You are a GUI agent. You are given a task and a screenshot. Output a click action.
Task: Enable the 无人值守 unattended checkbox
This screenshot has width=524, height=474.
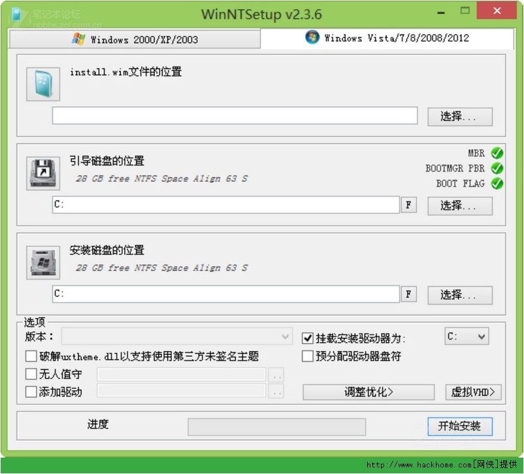(31, 374)
